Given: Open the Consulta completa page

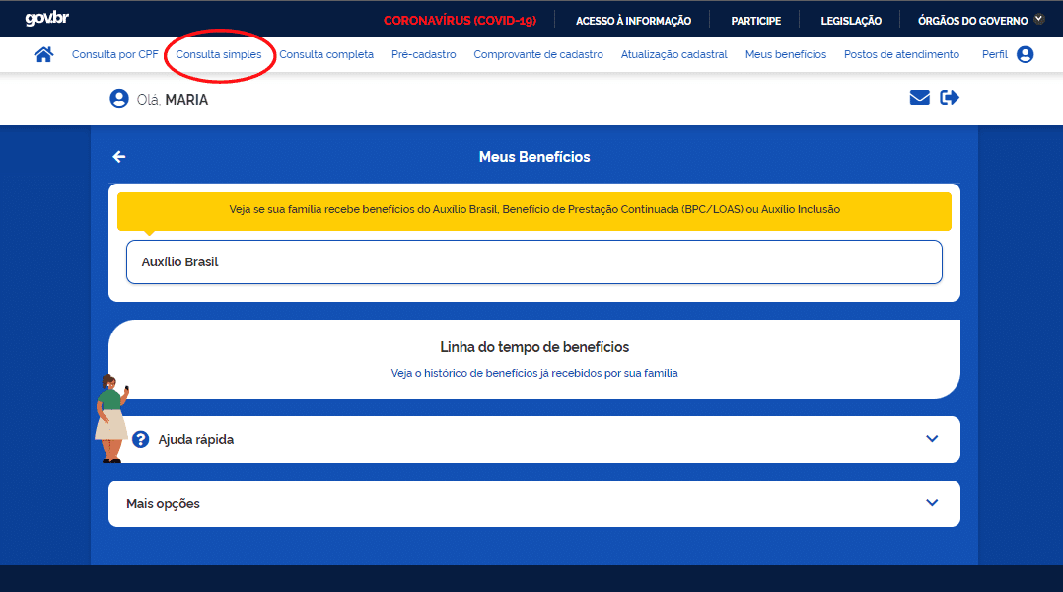Looking at the screenshot, I should pyautogui.click(x=326, y=54).
